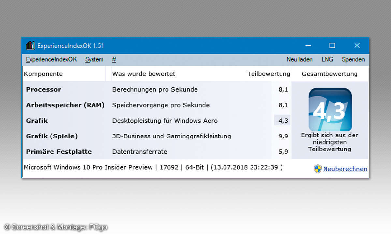Click the Teilbewertung column header
Image resolution: width=391 pixels, height=234 pixels.
(x=268, y=74)
